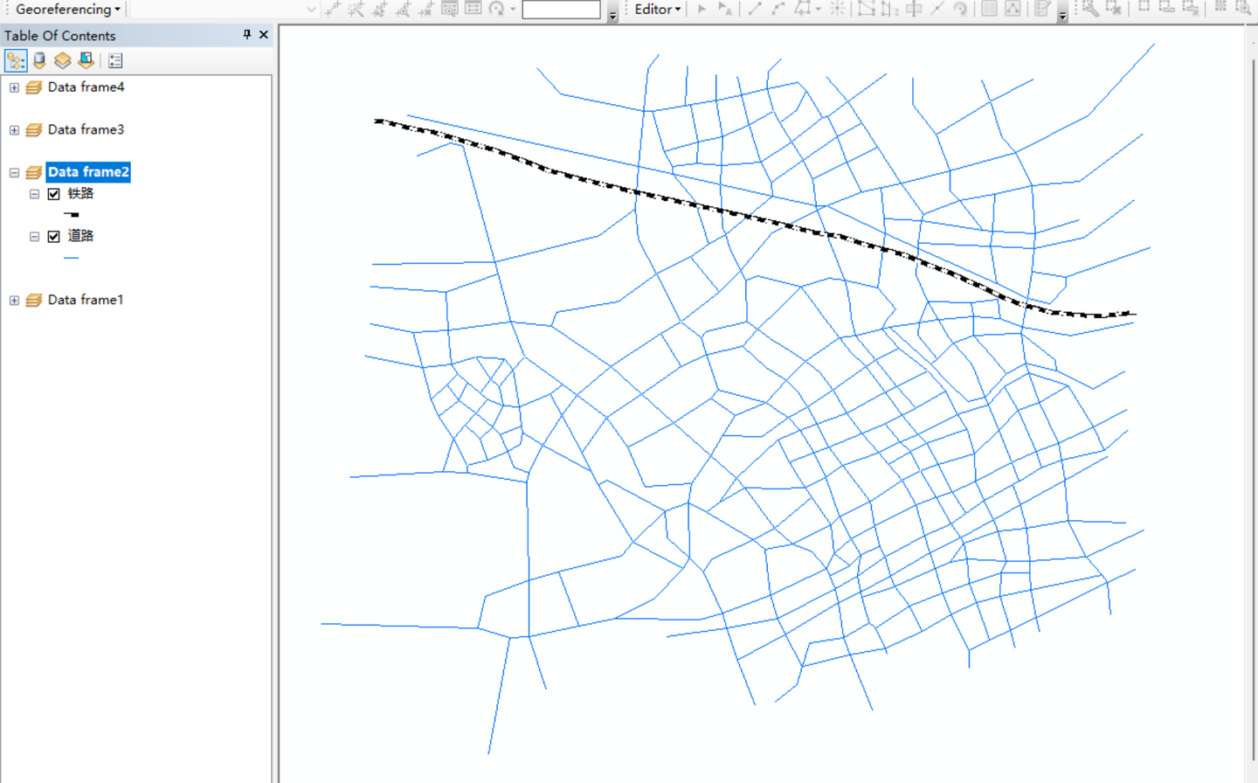Screen dimensions: 1258x783
Task: Collapse the 铁路 layer legend
Action: pyautogui.click(x=34, y=193)
